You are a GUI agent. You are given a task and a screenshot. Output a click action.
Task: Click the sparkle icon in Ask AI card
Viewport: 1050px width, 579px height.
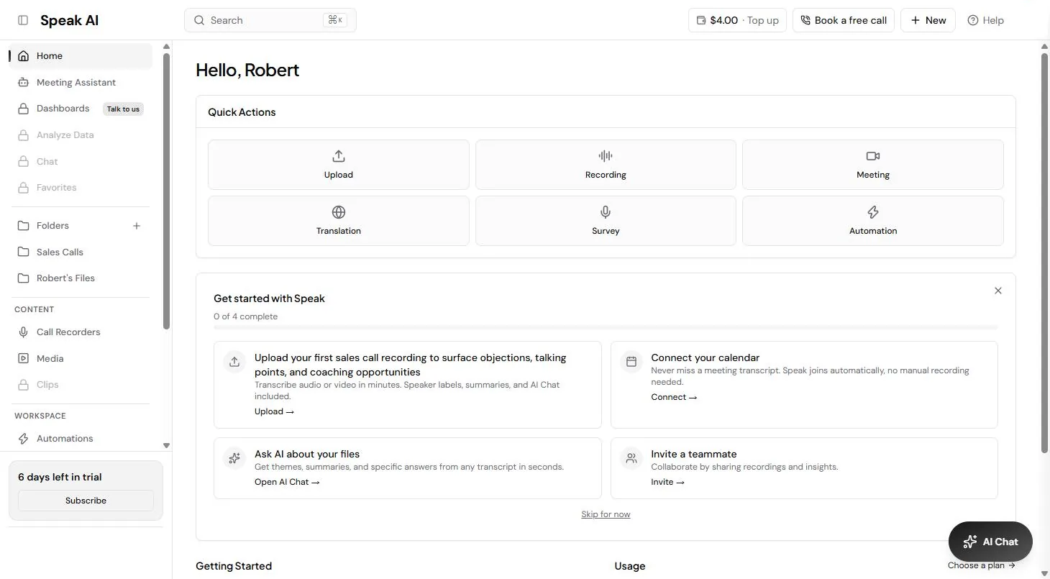click(x=234, y=458)
